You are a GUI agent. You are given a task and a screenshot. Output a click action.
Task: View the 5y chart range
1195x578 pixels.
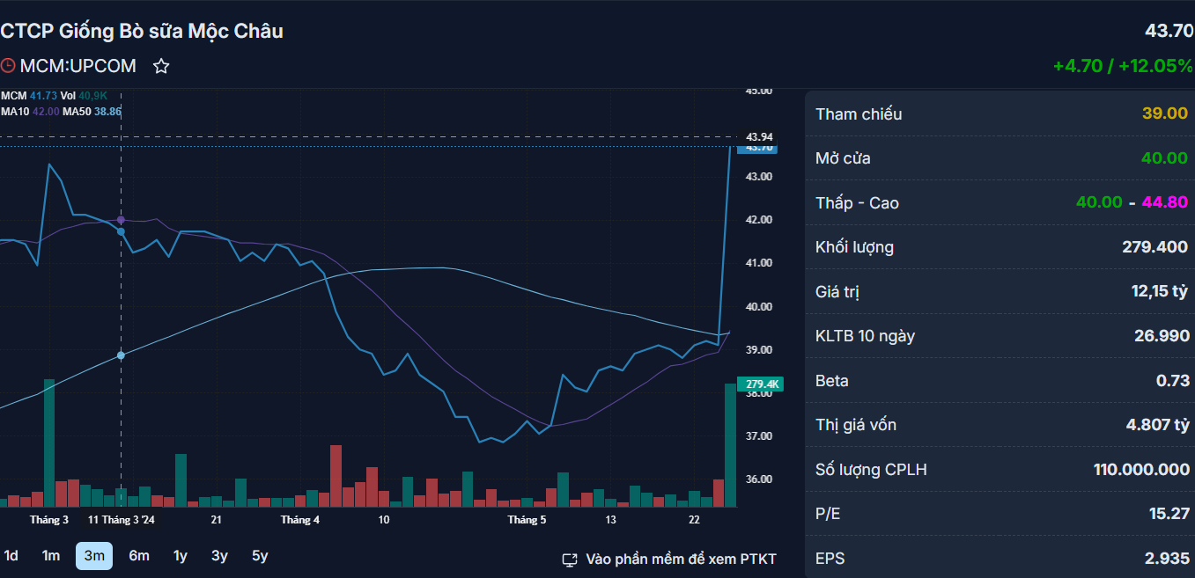pos(260,556)
